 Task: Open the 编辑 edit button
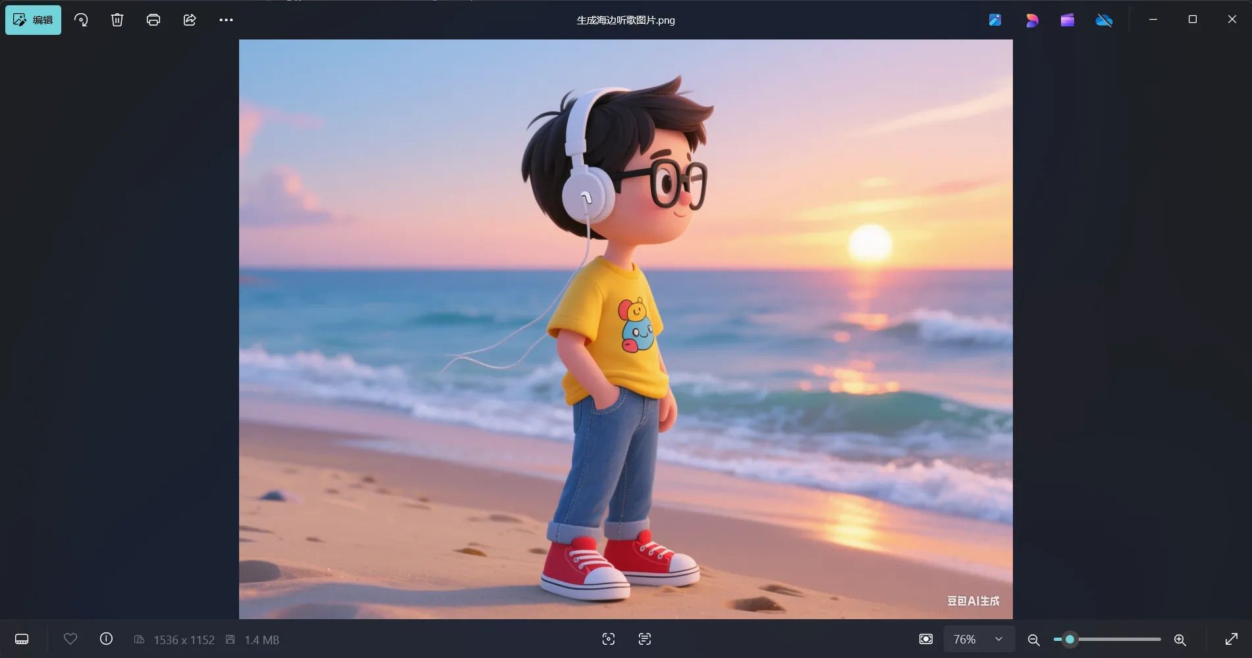pyautogui.click(x=33, y=20)
